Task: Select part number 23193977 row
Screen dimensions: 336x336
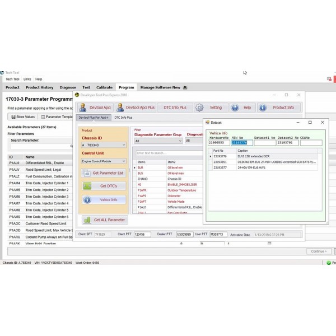Action: pyautogui.click(x=263, y=167)
